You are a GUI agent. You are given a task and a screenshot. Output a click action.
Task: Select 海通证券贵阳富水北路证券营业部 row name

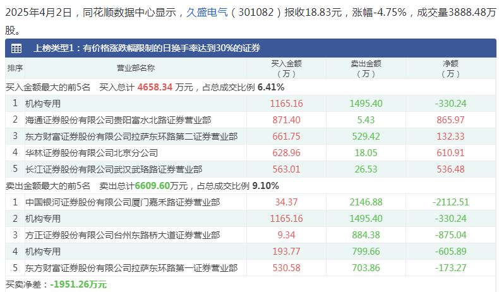click(x=118, y=120)
